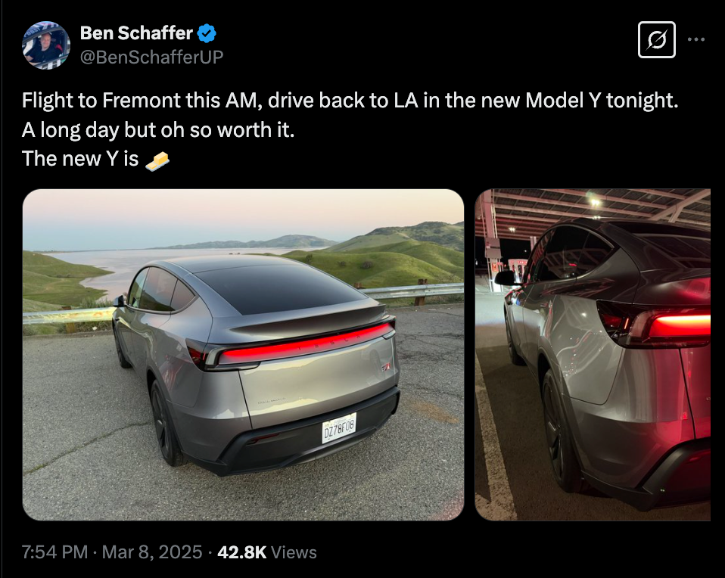Click the Grok explain post icon
Screen dimensions: 725x578
[x=656, y=40]
